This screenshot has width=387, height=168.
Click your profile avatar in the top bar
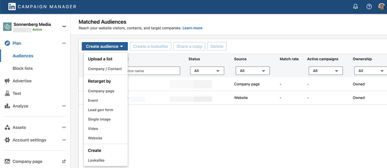click(x=382, y=6)
